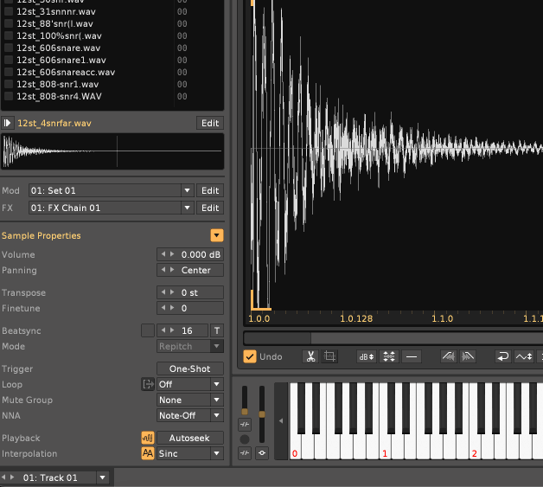Click the One-Shot trigger button
The image size is (543, 487).
click(x=189, y=369)
